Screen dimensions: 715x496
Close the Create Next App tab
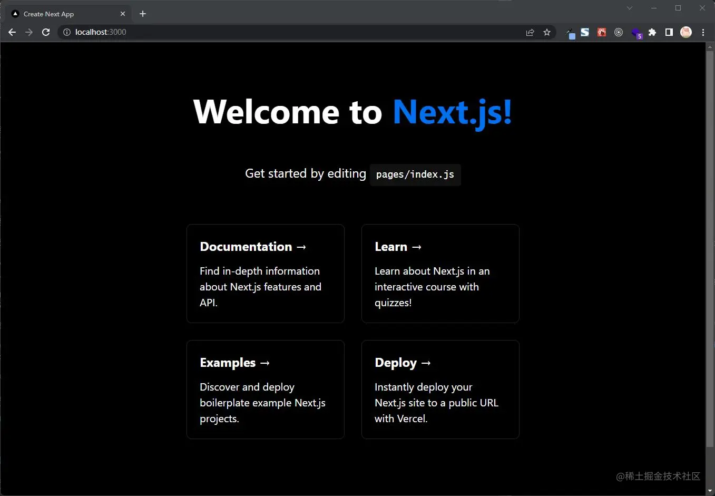pyautogui.click(x=123, y=14)
